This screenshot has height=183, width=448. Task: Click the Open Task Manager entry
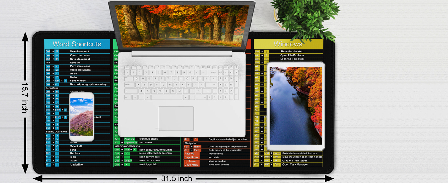(295, 164)
